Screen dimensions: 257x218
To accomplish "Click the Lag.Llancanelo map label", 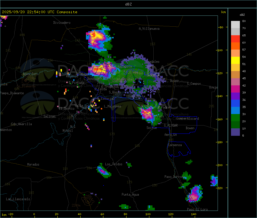I will 18,199.
